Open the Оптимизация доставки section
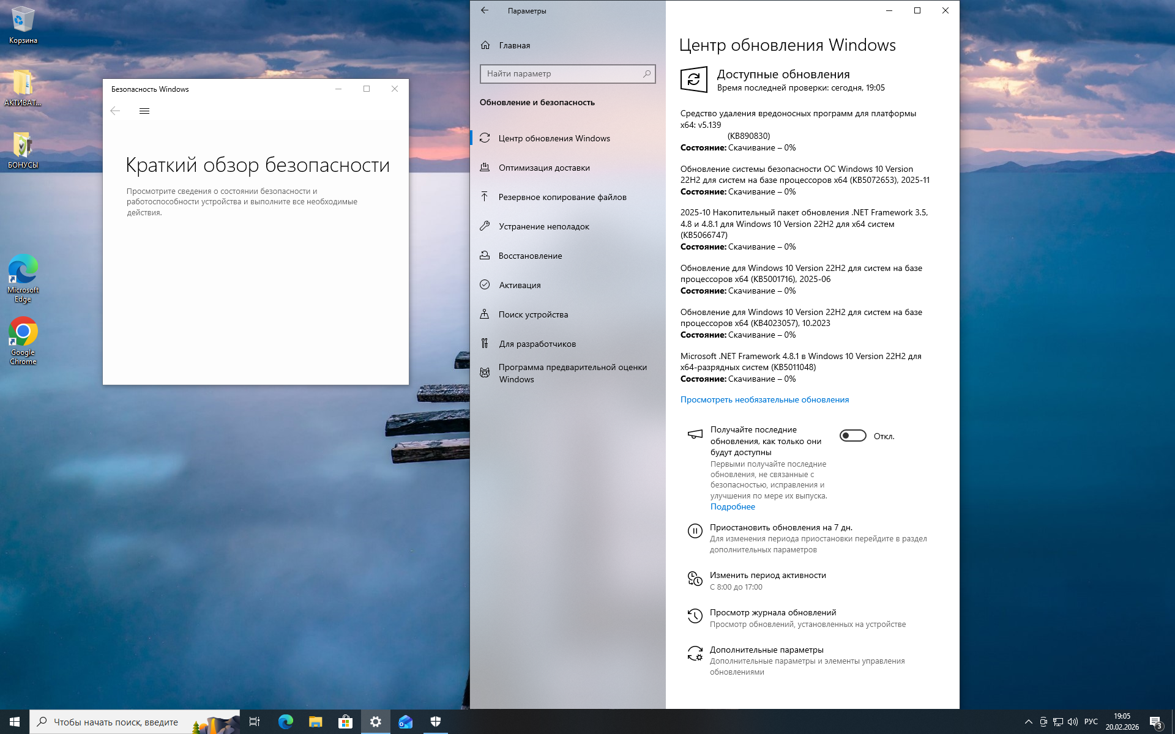This screenshot has height=734, width=1175. (x=543, y=168)
